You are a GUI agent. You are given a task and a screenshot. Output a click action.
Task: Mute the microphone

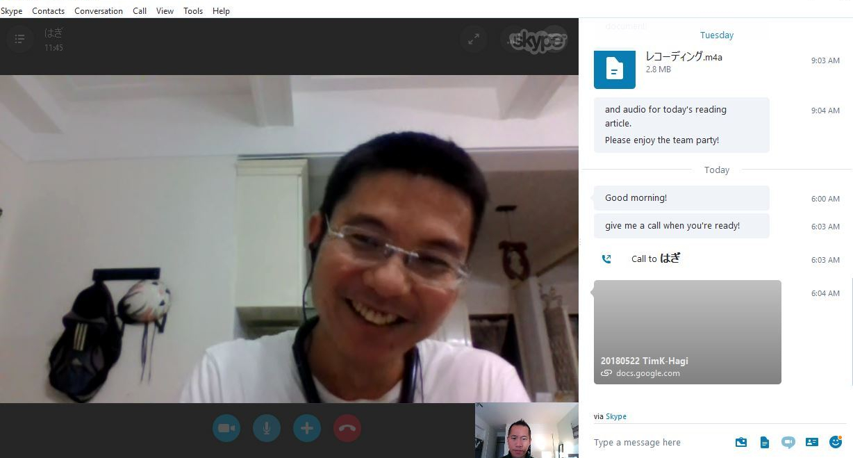(266, 428)
